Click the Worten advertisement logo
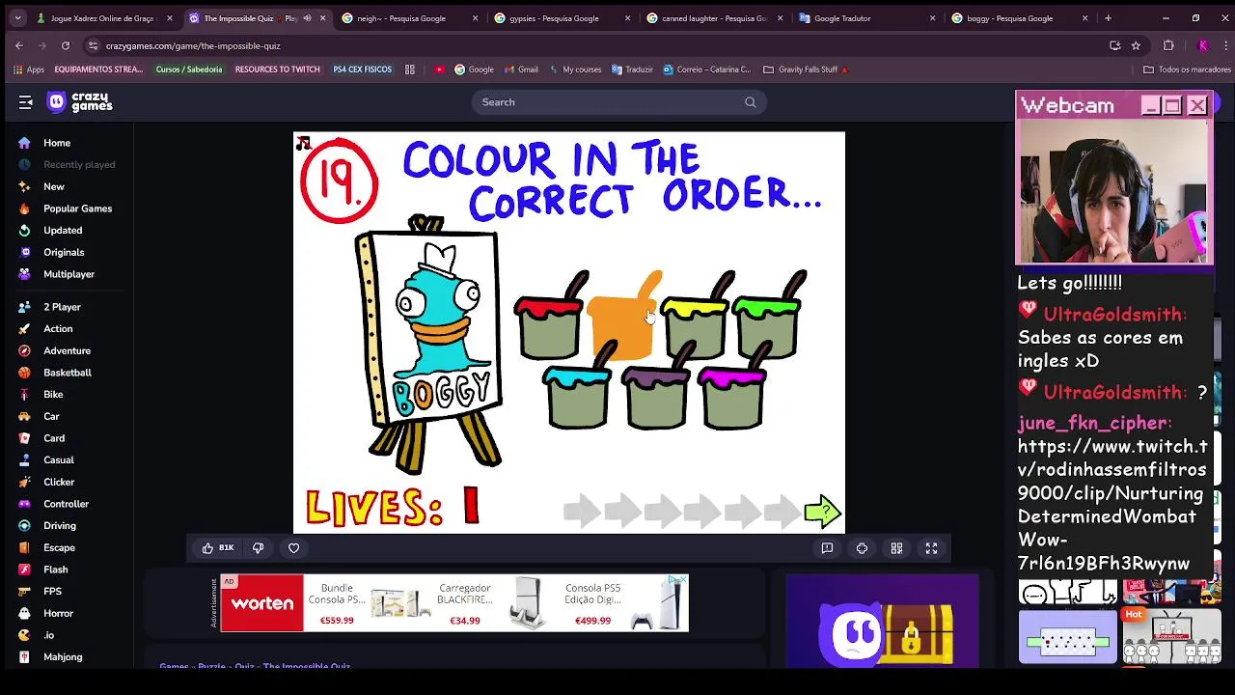The height and width of the screenshot is (695, 1235). click(x=261, y=604)
